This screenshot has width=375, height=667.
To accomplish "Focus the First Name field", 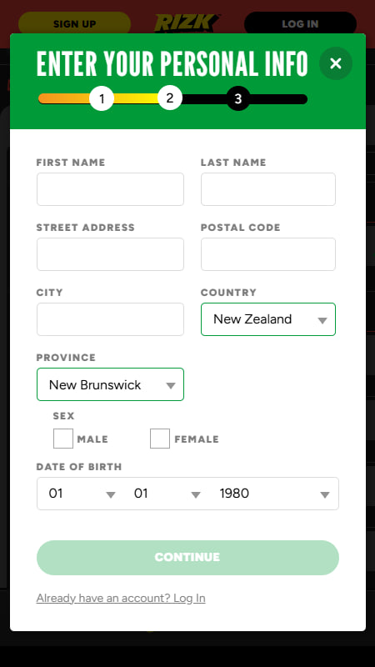I will 110,189.
